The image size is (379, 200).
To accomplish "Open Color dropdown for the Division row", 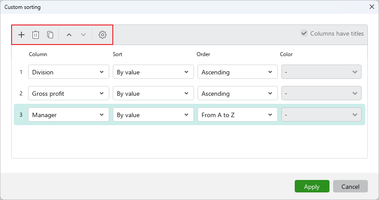I will point(321,72).
